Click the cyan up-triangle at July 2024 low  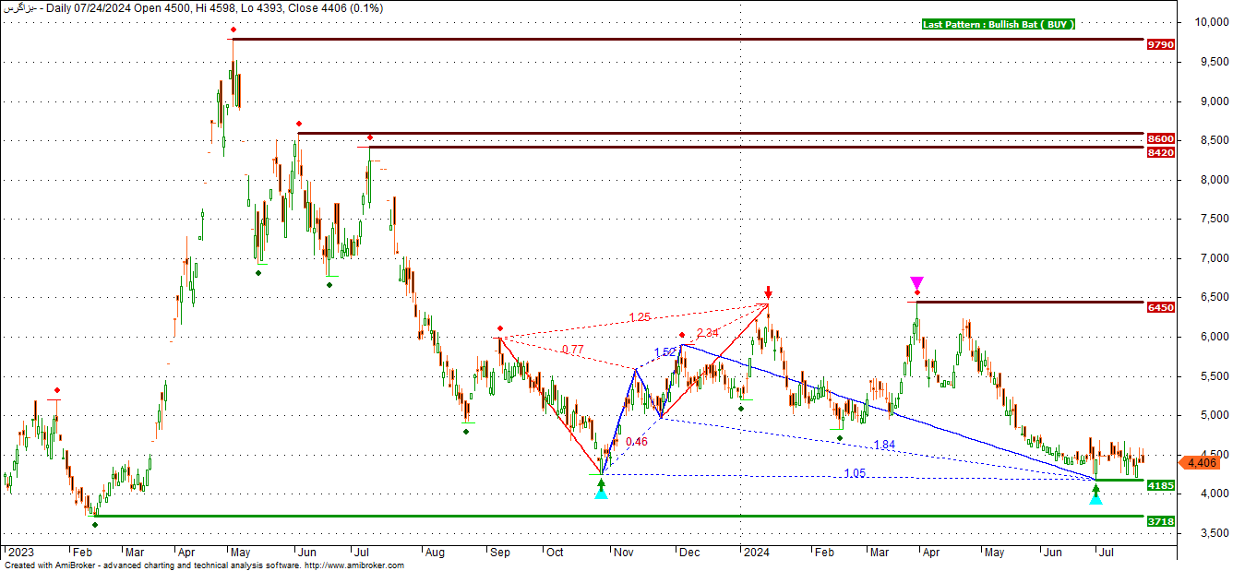[1095, 498]
